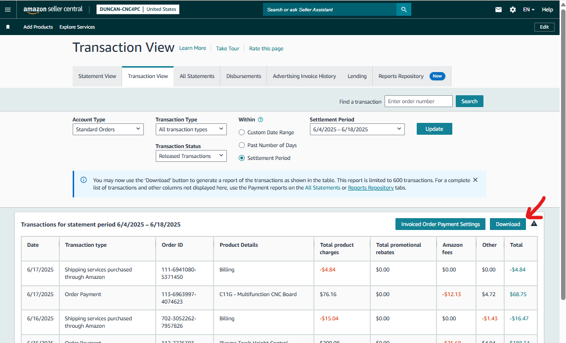Focus the Seller Assistant search field
Viewport: 566px width, 343px height.
(x=330, y=10)
